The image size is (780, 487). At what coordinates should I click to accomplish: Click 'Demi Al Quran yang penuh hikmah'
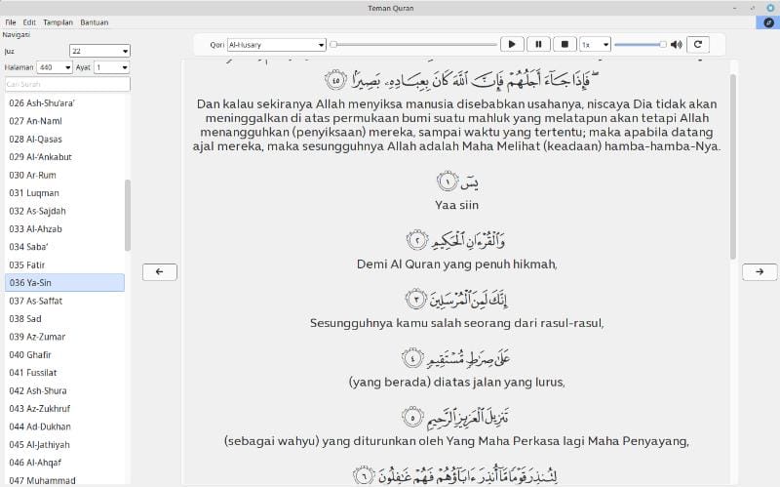pyautogui.click(x=456, y=264)
